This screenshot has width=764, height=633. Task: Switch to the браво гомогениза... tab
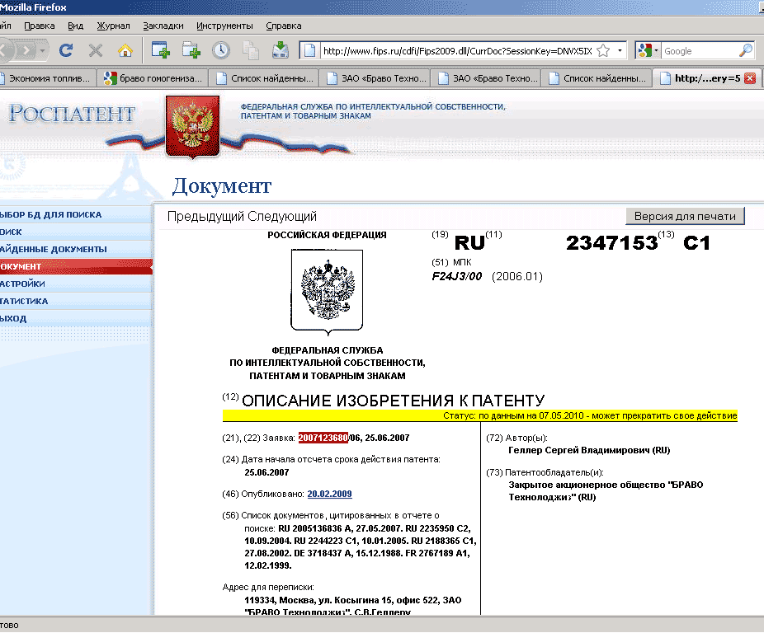[153, 78]
